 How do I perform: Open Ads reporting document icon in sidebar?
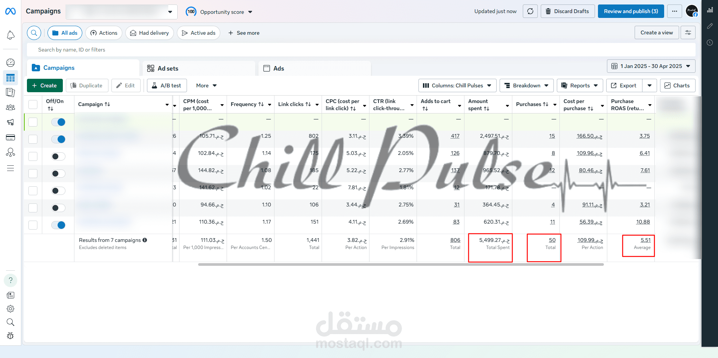tap(10, 92)
